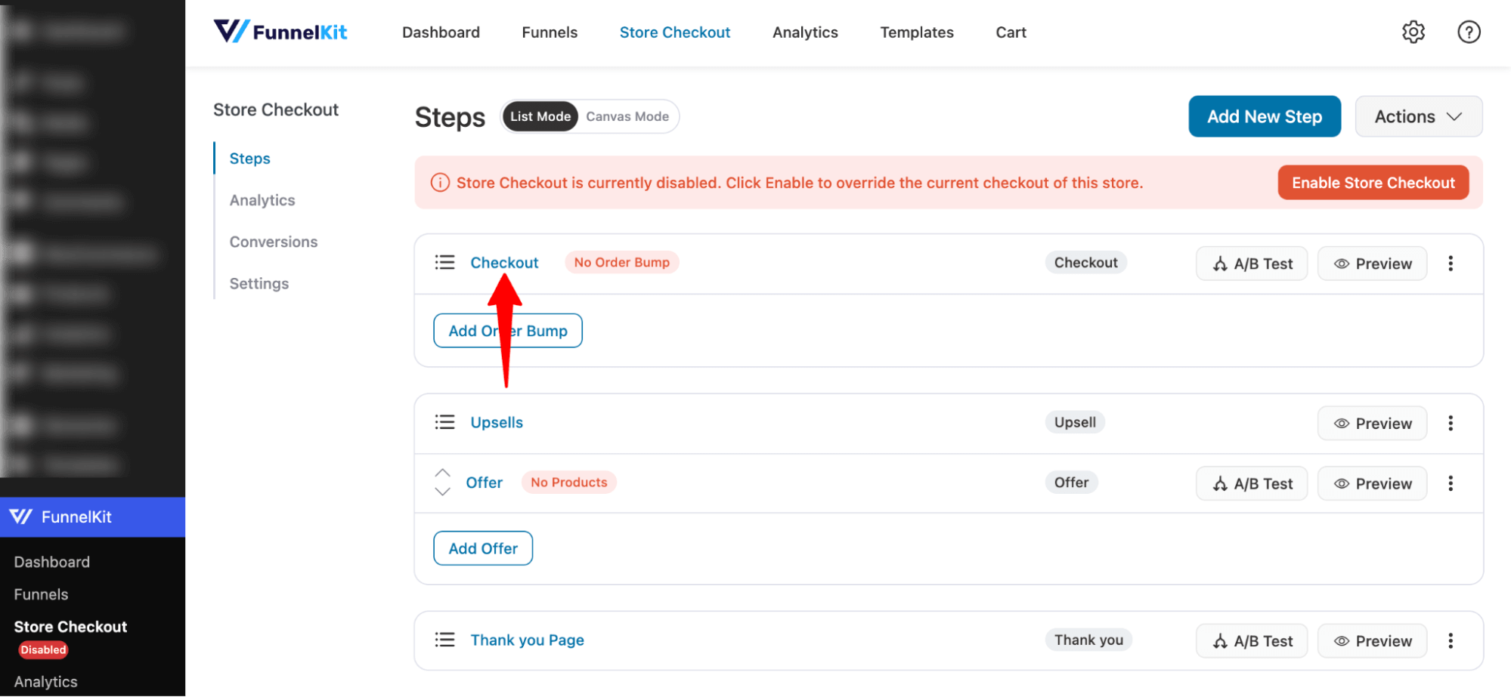
Task: Preview the Checkout step
Action: 1372,264
